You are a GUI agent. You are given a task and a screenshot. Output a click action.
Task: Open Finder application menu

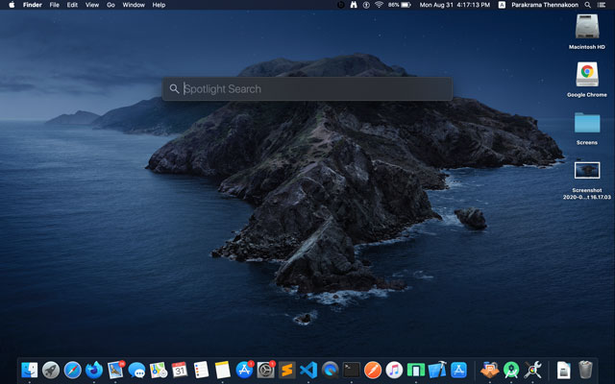(x=33, y=5)
